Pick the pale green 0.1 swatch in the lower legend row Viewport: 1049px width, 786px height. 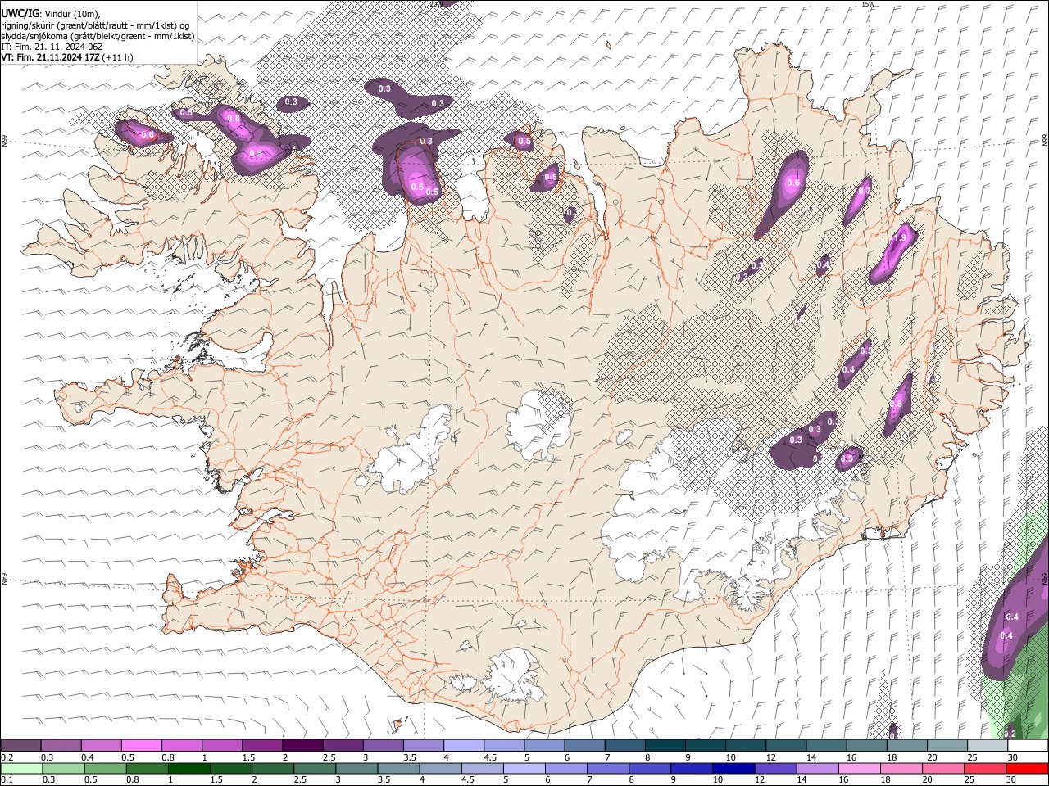(x=21, y=768)
